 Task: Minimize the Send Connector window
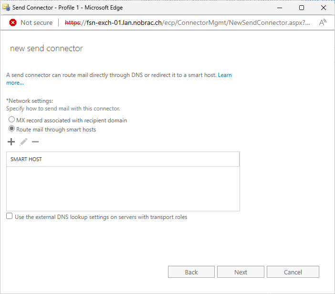pos(280,8)
